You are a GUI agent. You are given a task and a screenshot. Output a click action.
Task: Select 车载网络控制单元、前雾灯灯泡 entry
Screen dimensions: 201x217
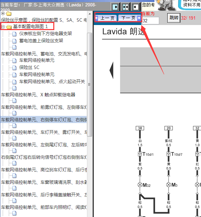point(44,107)
